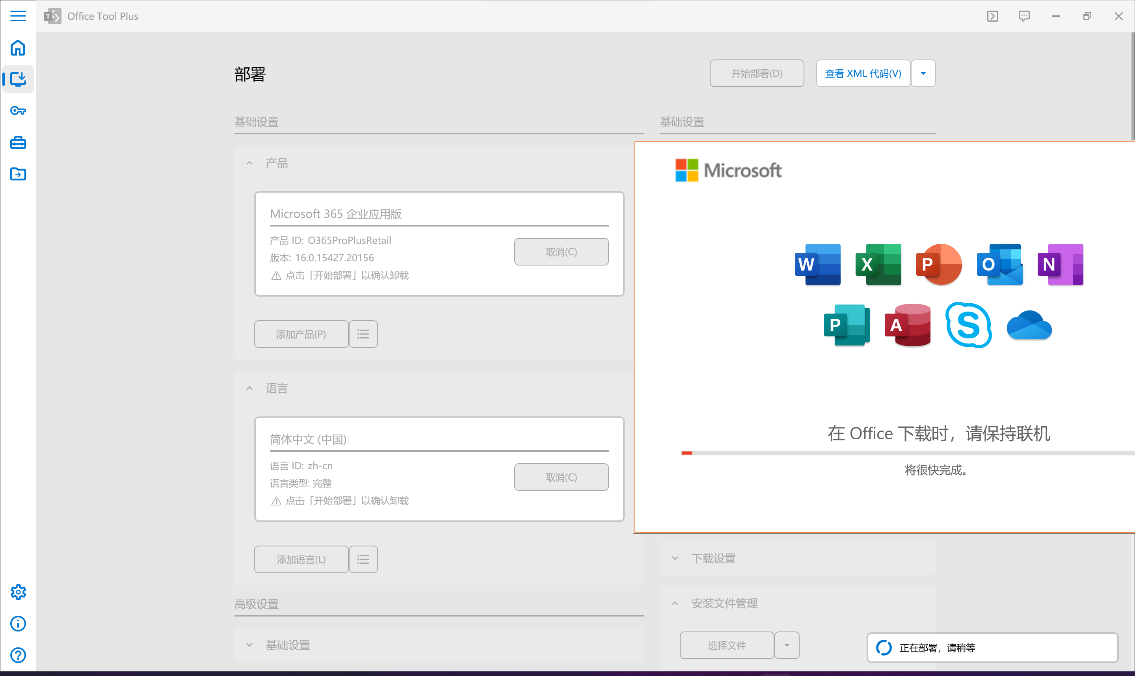Open the About info icon

pos(18,624)
